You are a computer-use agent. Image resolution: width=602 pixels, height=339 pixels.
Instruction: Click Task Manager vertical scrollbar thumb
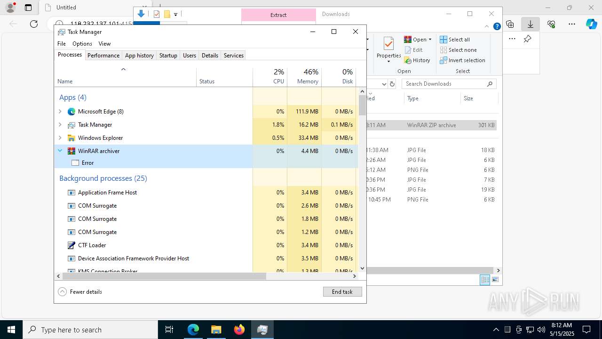coord(362,105)
